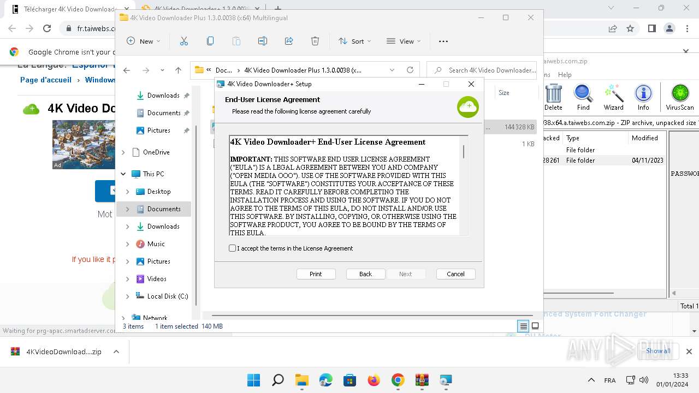
Task: Sort by the Size column header
Action: (504, 93)
